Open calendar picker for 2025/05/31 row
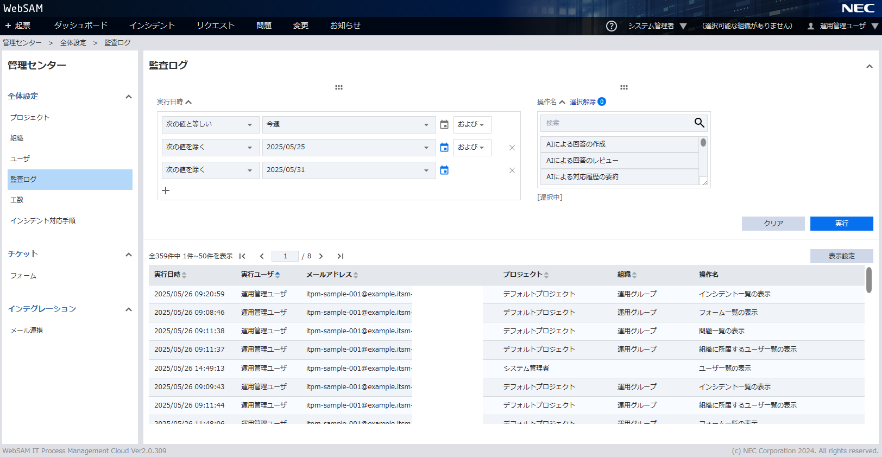882x457 pixels. (x=444, y=170)
